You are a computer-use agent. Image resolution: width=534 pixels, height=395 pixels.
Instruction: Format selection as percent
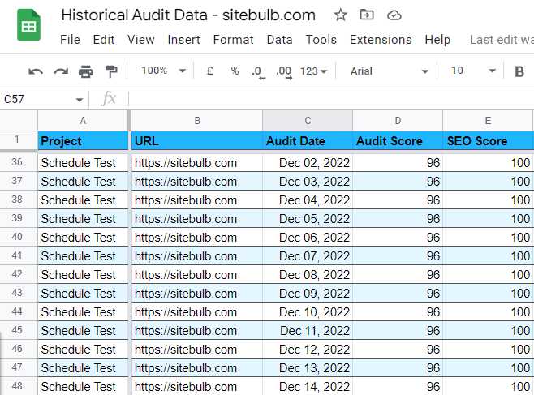235,71
